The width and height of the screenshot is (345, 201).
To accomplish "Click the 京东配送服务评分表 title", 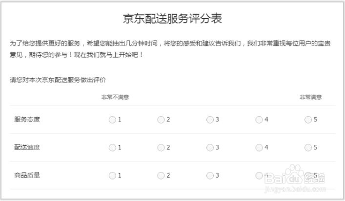I will coord(172,19).
